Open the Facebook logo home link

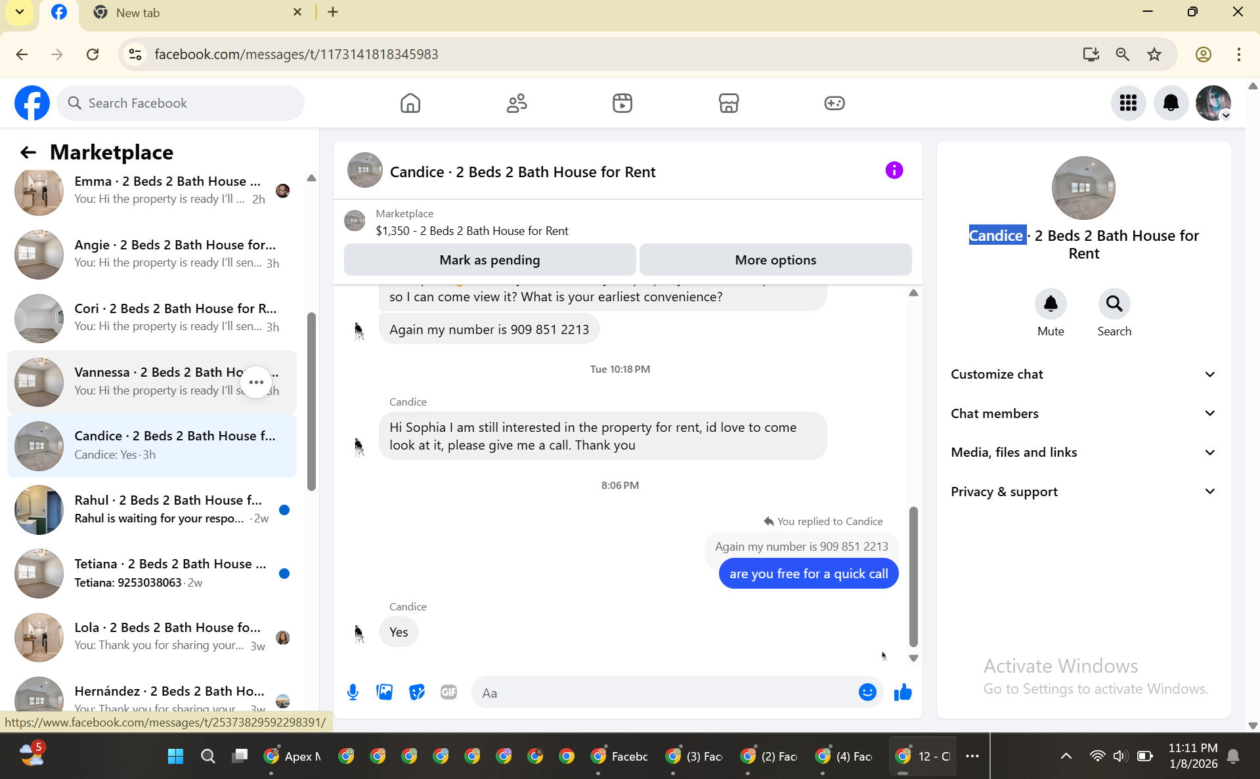pos(32,103)
